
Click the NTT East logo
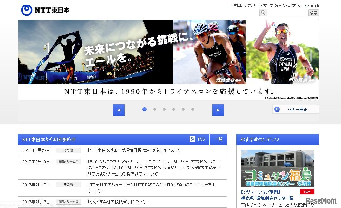45,10
